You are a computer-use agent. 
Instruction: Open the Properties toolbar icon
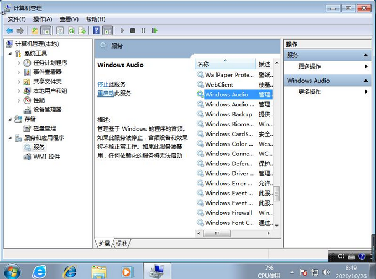tap(60, 30)
